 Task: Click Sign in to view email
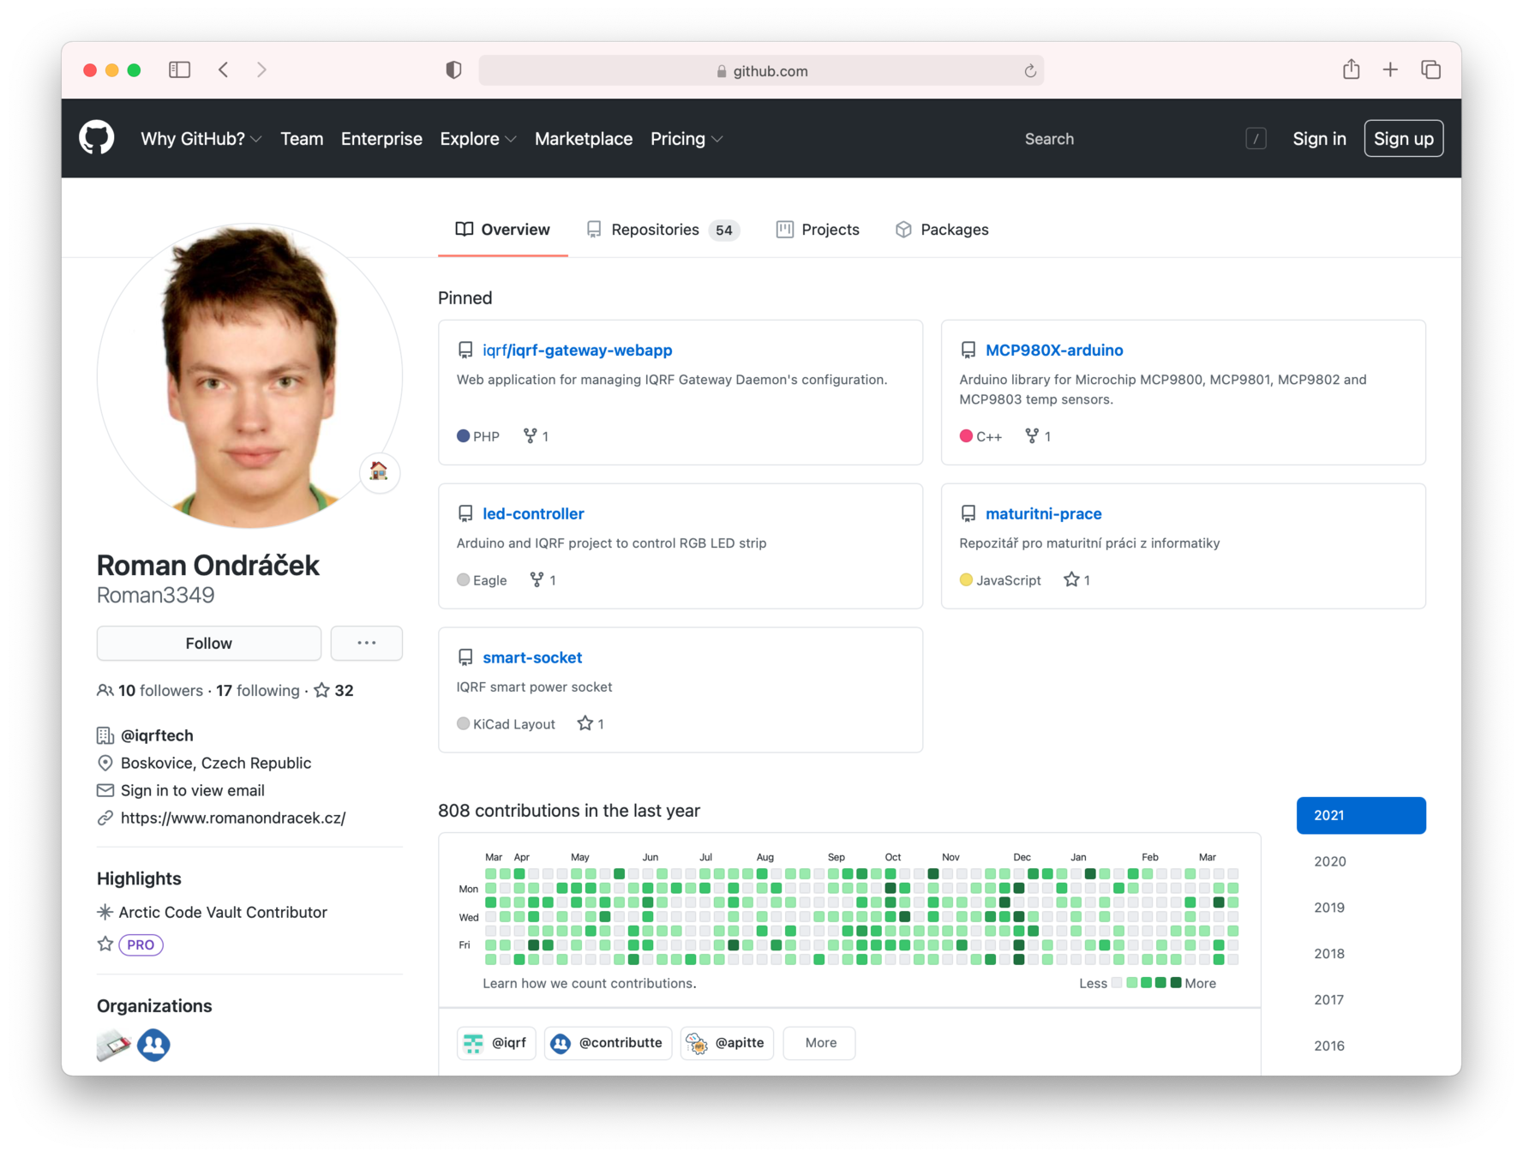(x=193, y=790)
